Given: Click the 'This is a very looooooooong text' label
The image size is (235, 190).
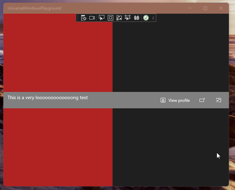Looking at the screenshot, I should point(47,98).
